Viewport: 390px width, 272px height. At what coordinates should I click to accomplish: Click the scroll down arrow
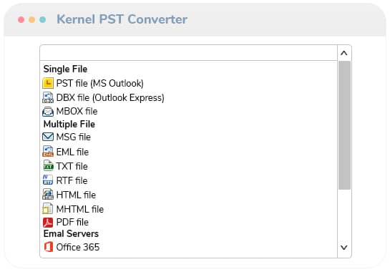coord(344,248)
